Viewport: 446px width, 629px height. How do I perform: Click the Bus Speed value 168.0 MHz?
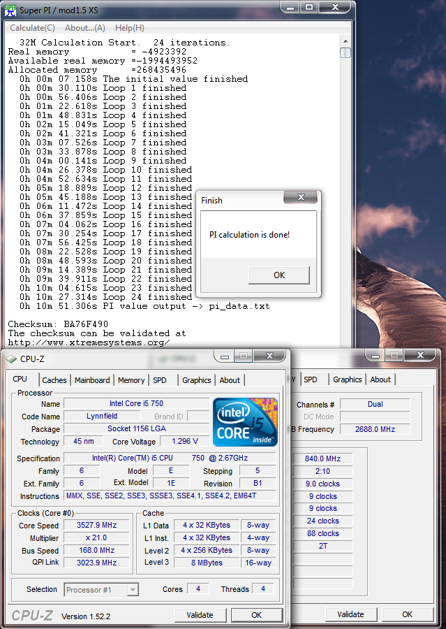coord(96,551)
